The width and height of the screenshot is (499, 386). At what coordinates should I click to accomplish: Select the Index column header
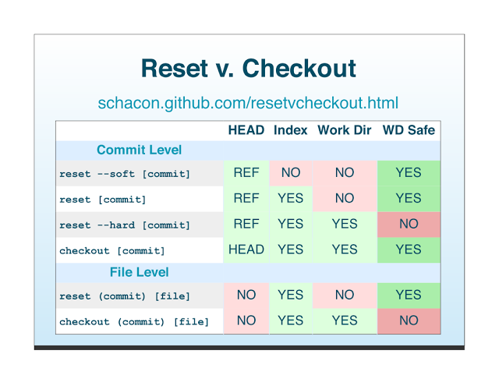(290, 130)
